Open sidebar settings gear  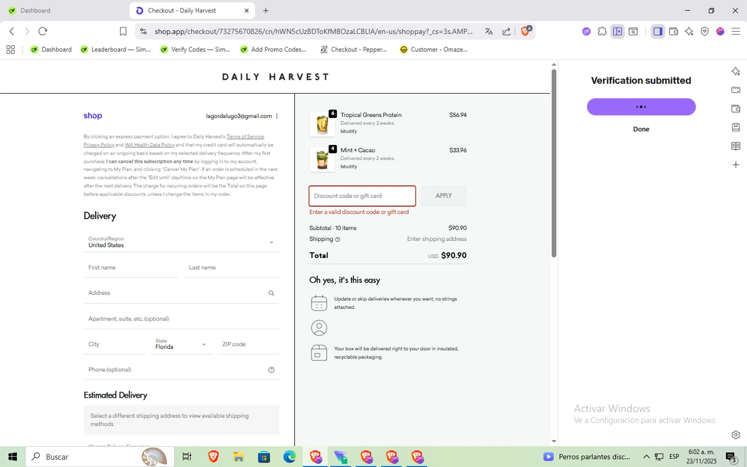tap(736, 435)
